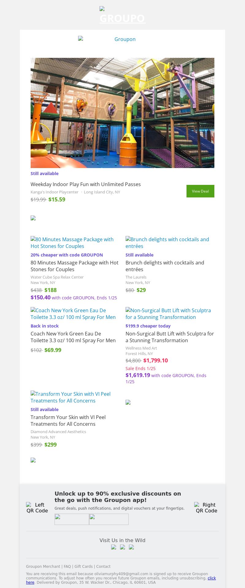
Task: Open the Gift Cards footer link
Action: pos(83,567)
